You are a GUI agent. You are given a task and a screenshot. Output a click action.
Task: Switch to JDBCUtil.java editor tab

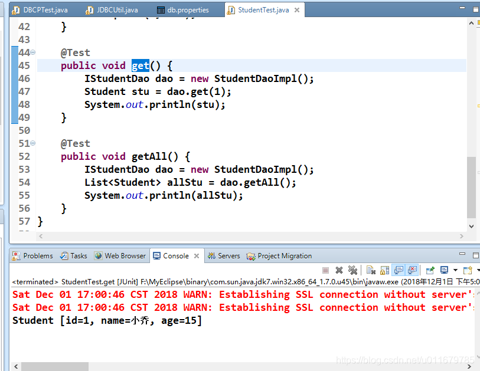[112, 10]
